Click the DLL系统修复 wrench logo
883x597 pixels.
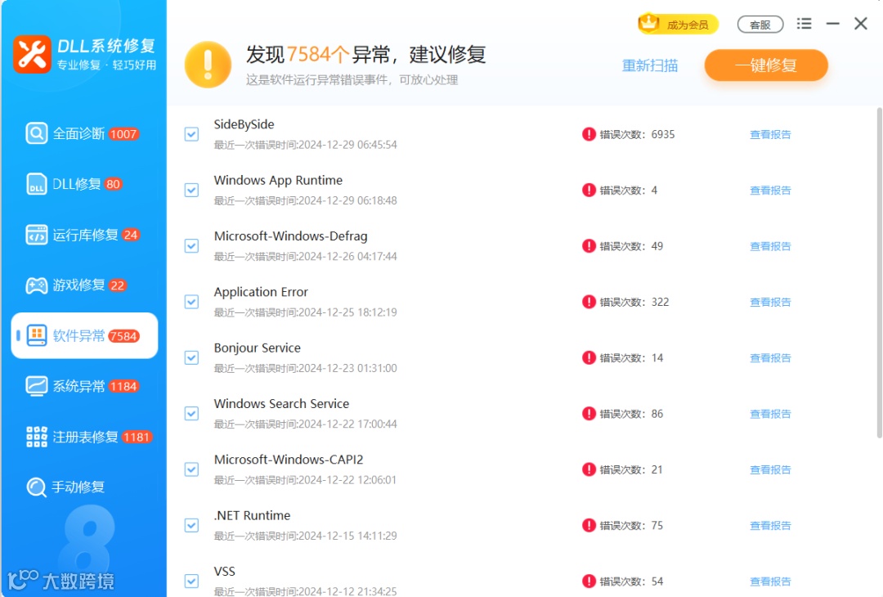(x=32, y=54)
